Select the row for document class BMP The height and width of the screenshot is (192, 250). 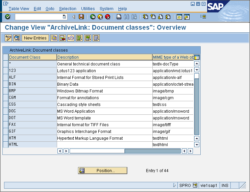5,91
